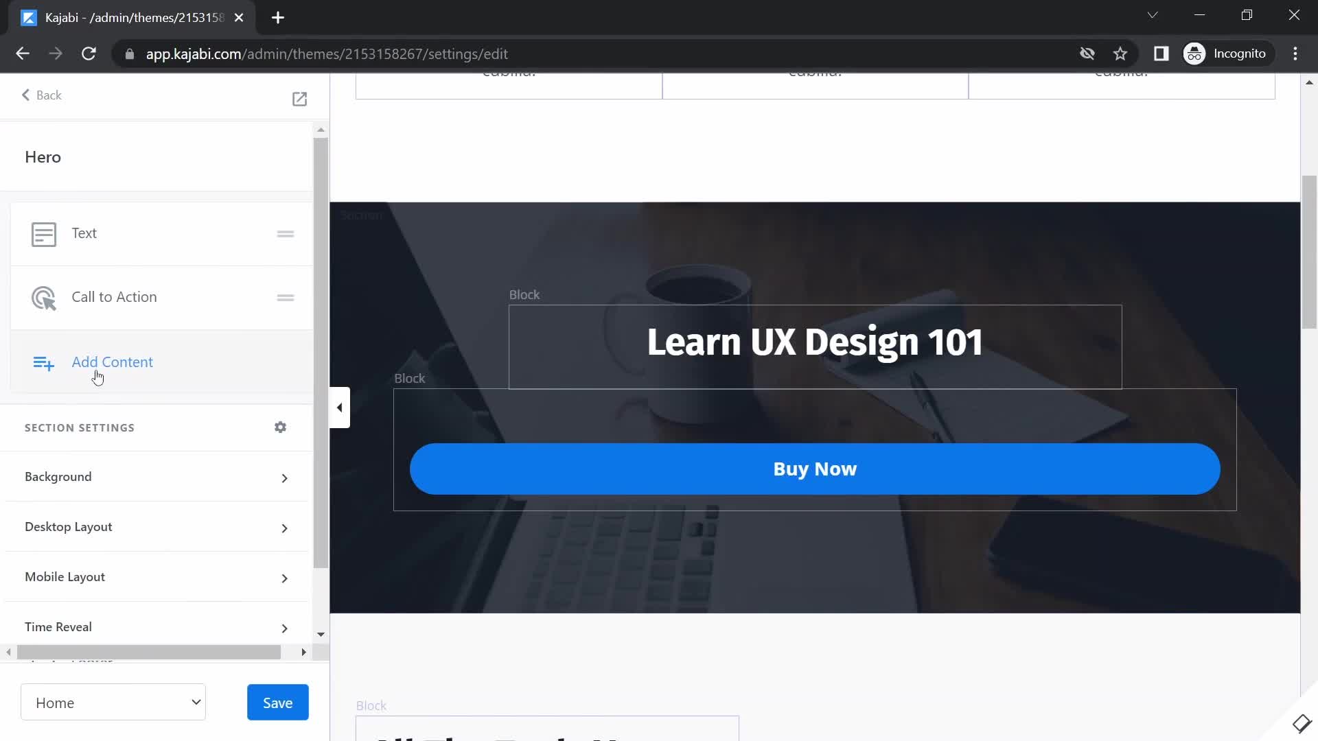
Task: Open the Home page selector dropdown
Action: pos(113,702)
